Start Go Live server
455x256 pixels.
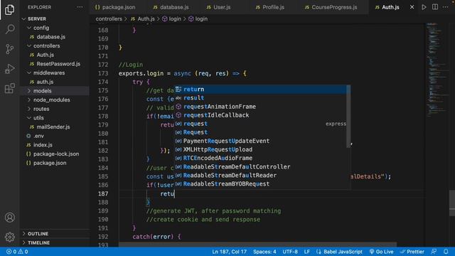click(x=381, y=252)
